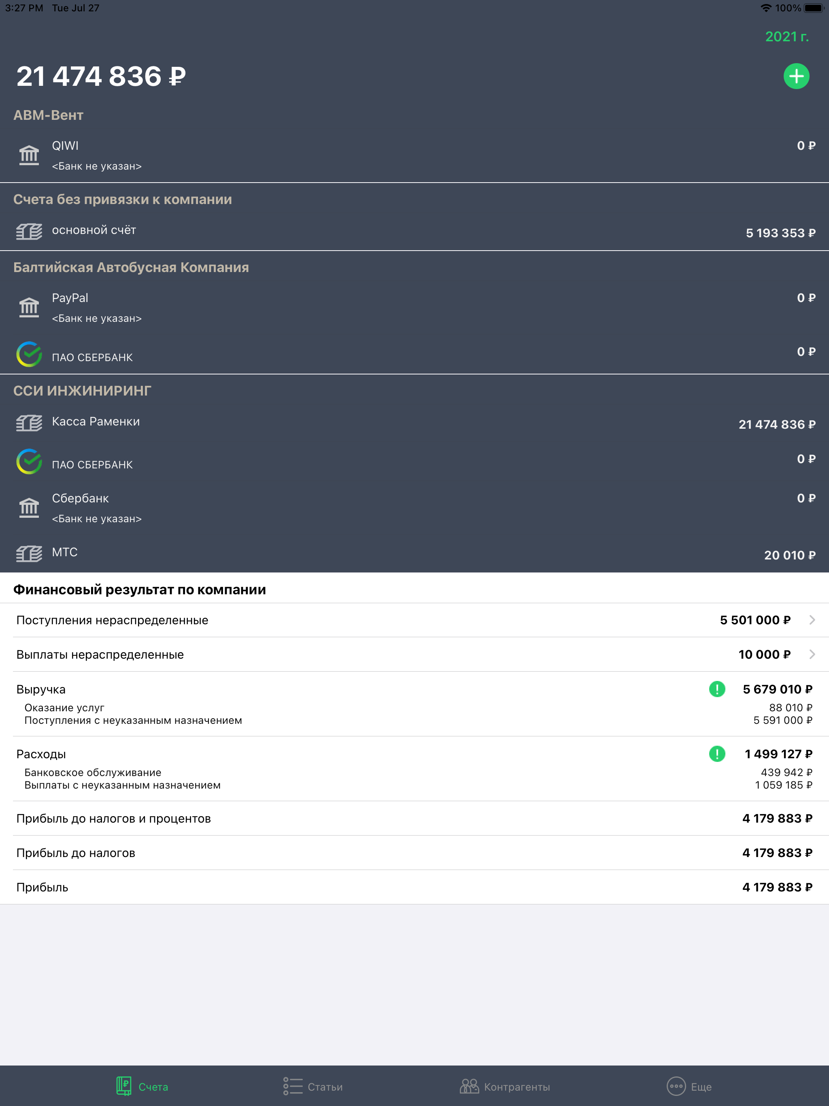Switch to the Статьи tab
This screenshot has height=1106, width=829.
click(x=312, y=1087)
